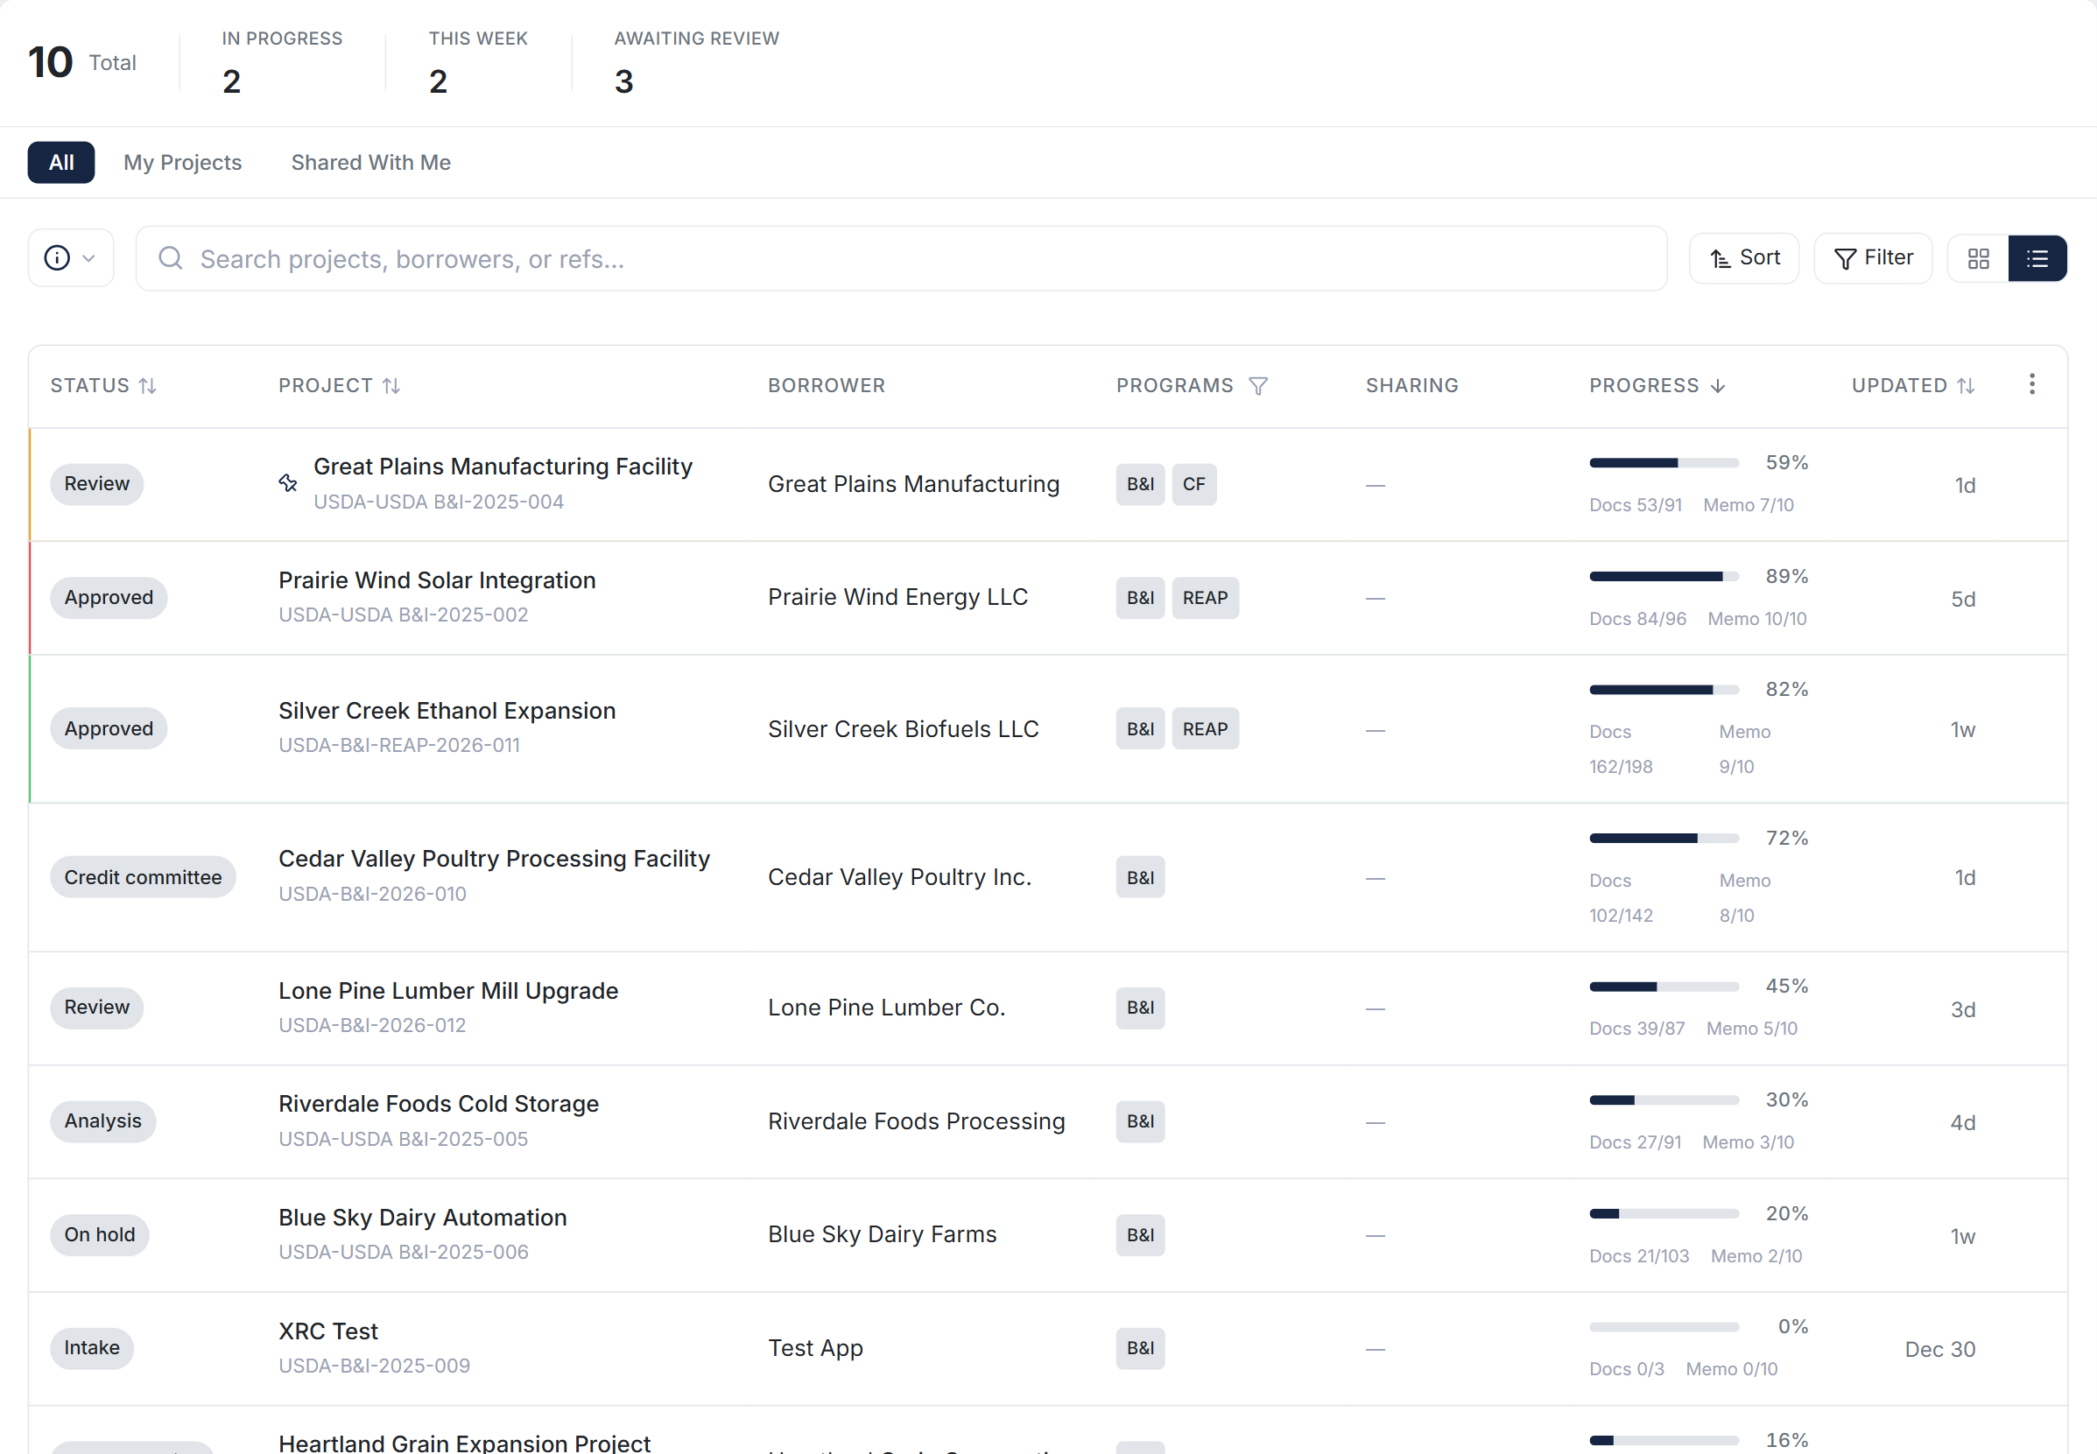
Task: Click the 89% progress bar for Prairie Wind
Action: point(1660,575)
